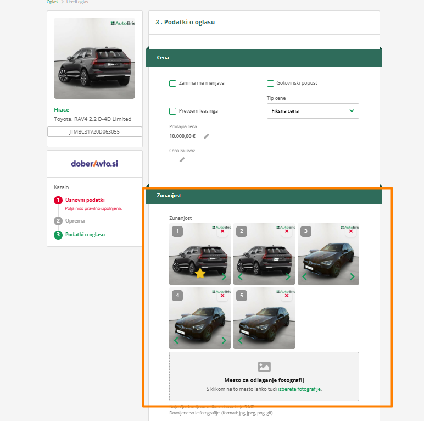Edit the Prodajna cena with pencil icon

click(x=207, y=136)
